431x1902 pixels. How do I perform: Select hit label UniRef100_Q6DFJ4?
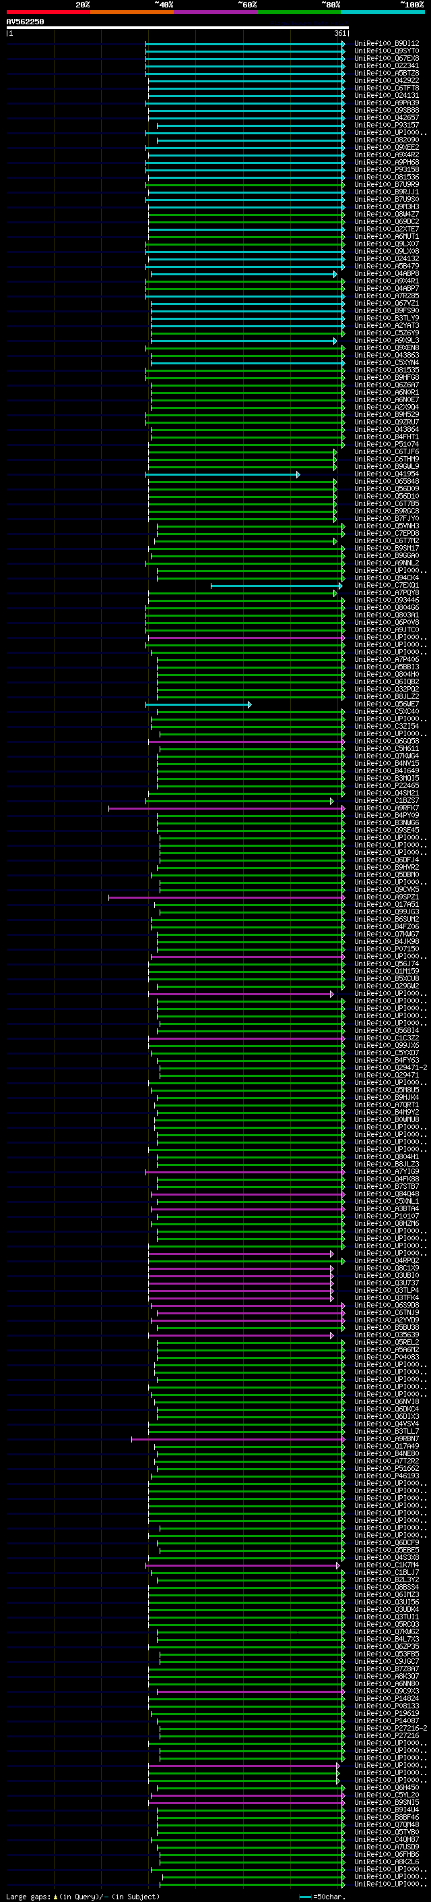tap(387, 860)
